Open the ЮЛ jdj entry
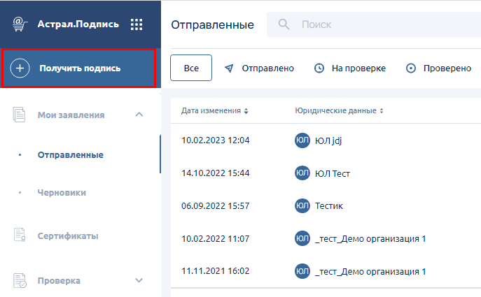The height and width of the screenshot is (297, 481). tap(328, 140)
